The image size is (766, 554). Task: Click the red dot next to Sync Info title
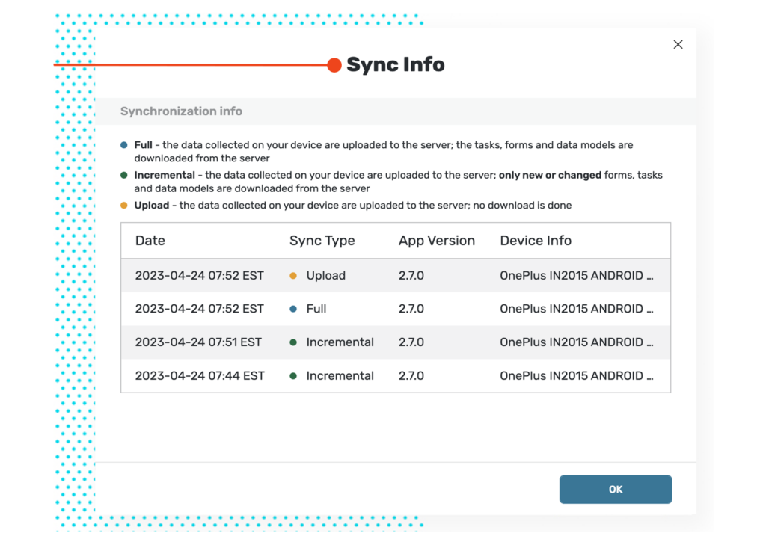(334, 65)
